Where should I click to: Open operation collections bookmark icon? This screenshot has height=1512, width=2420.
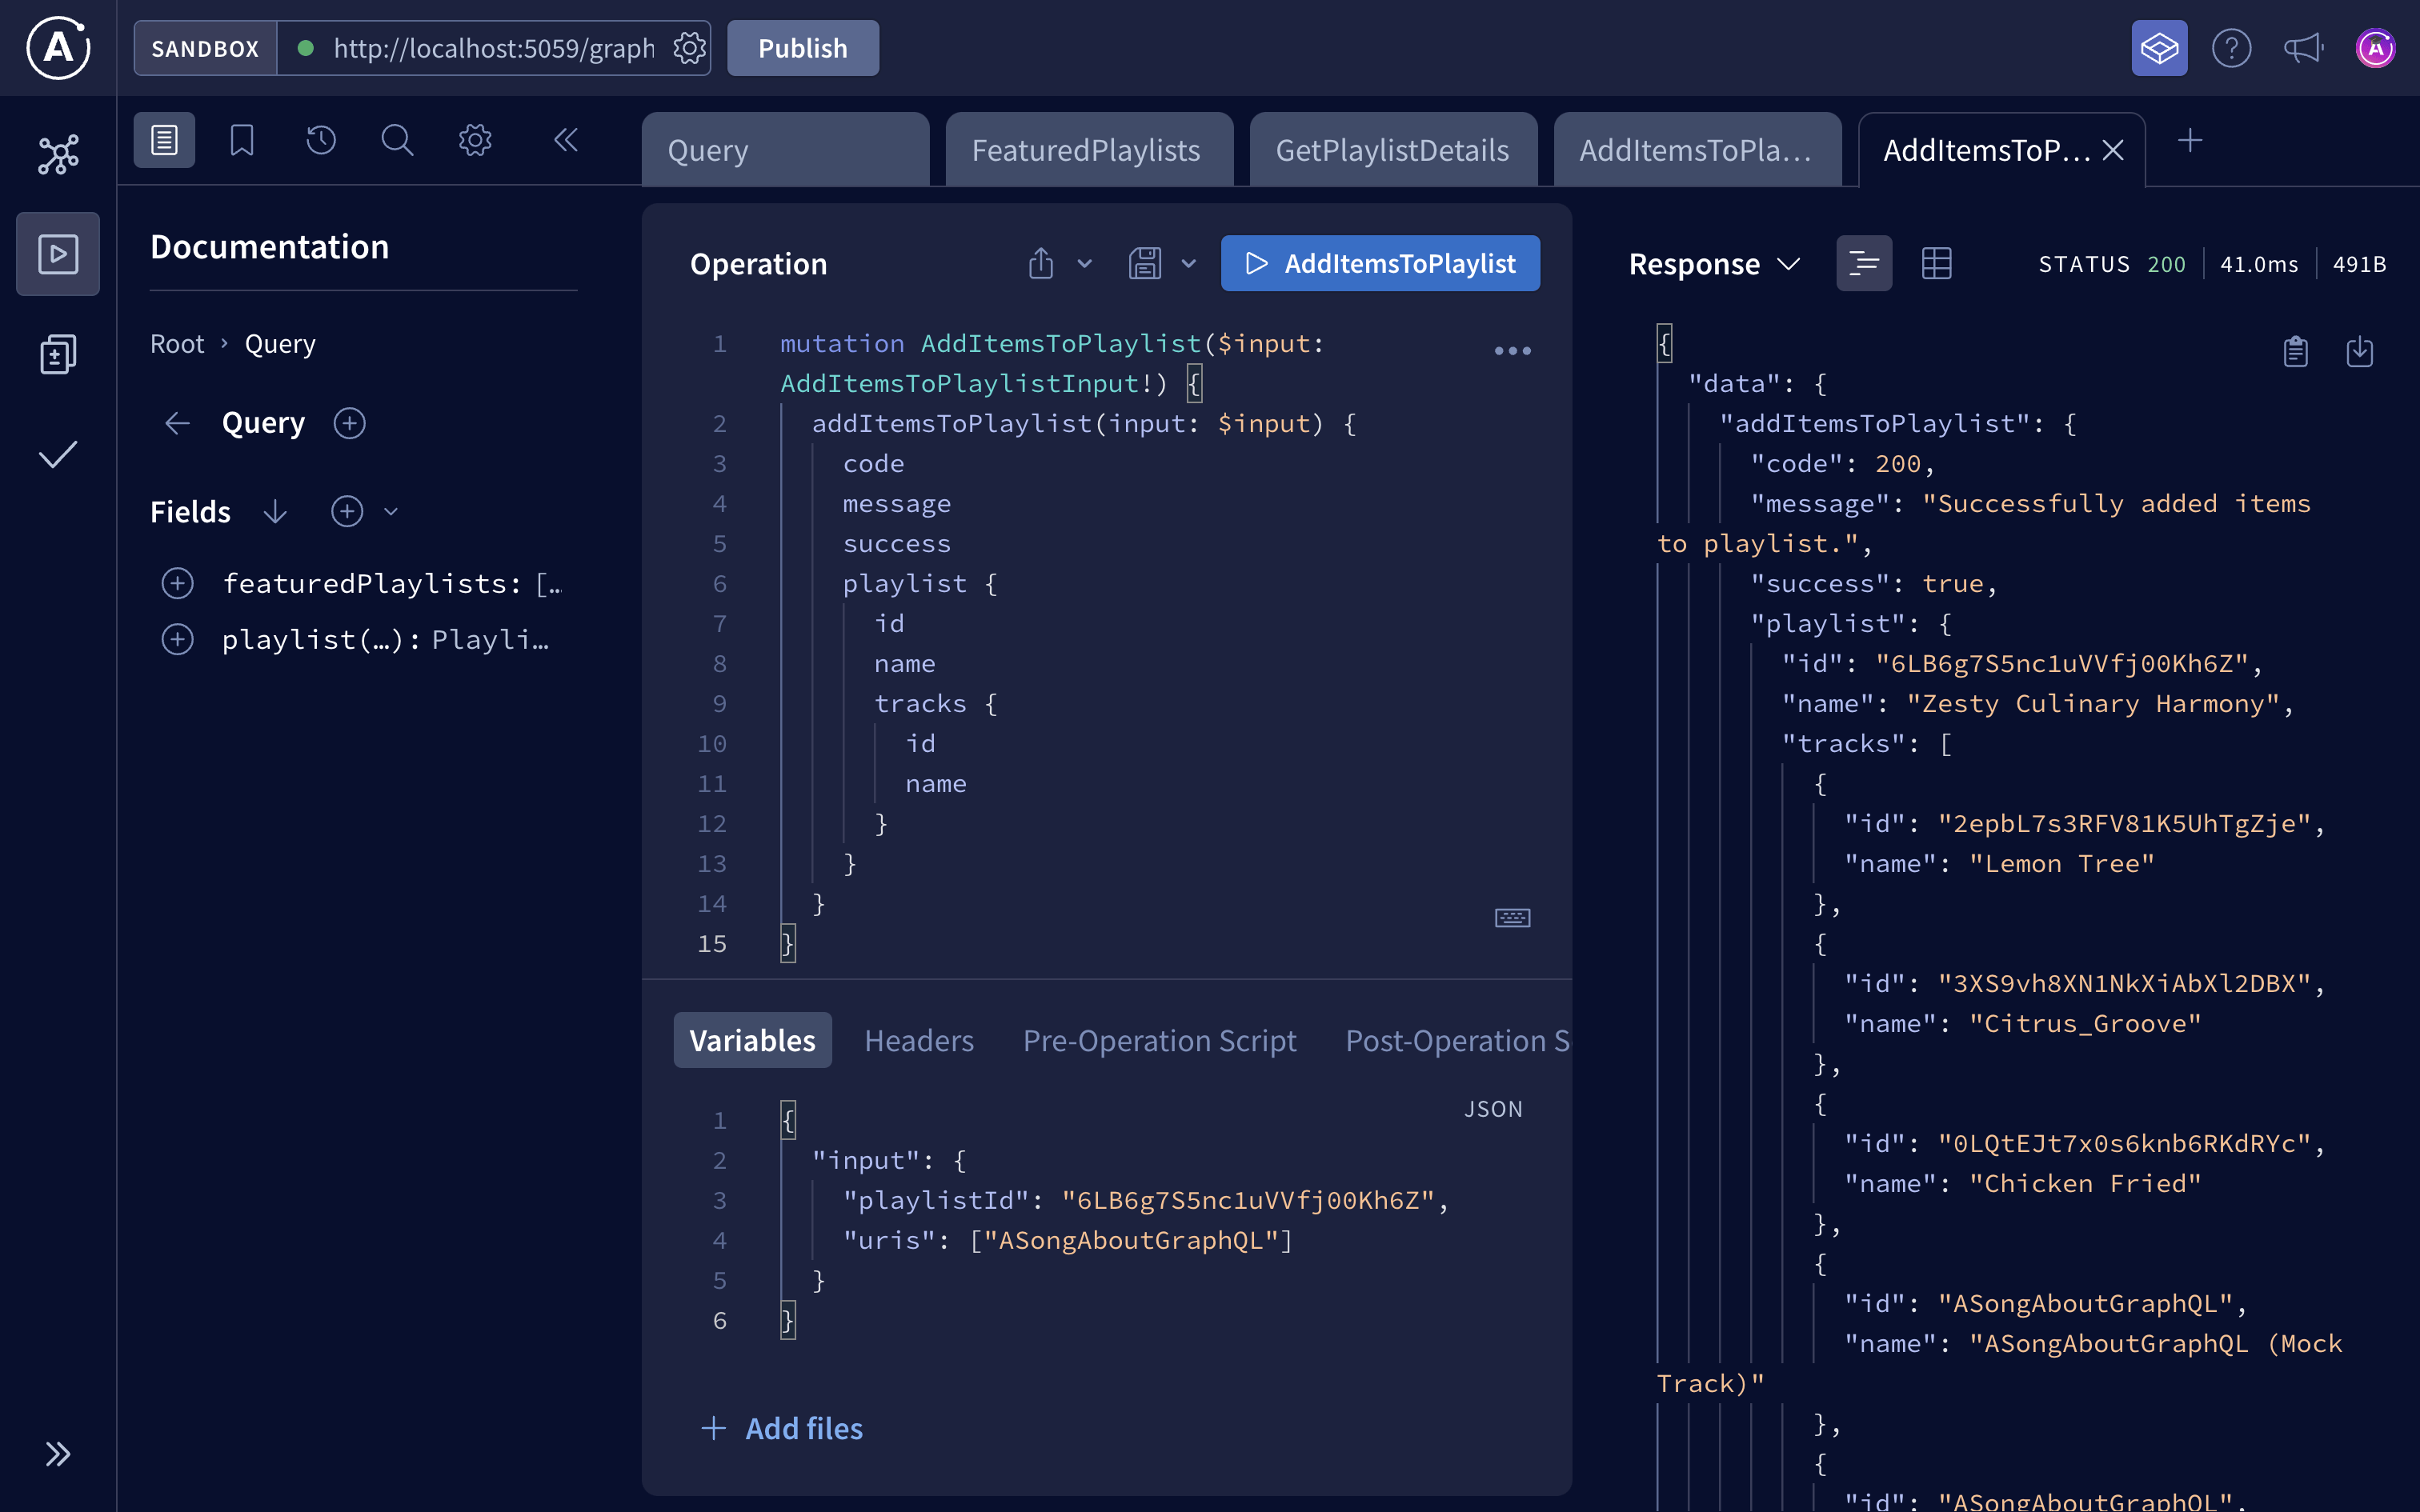(241, 140)
